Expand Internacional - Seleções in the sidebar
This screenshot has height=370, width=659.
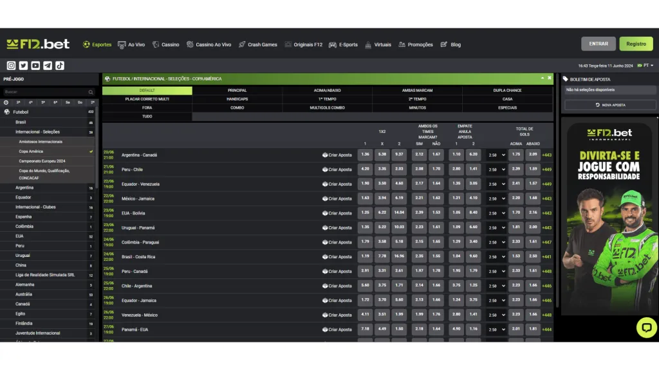[x=39, y=133]
